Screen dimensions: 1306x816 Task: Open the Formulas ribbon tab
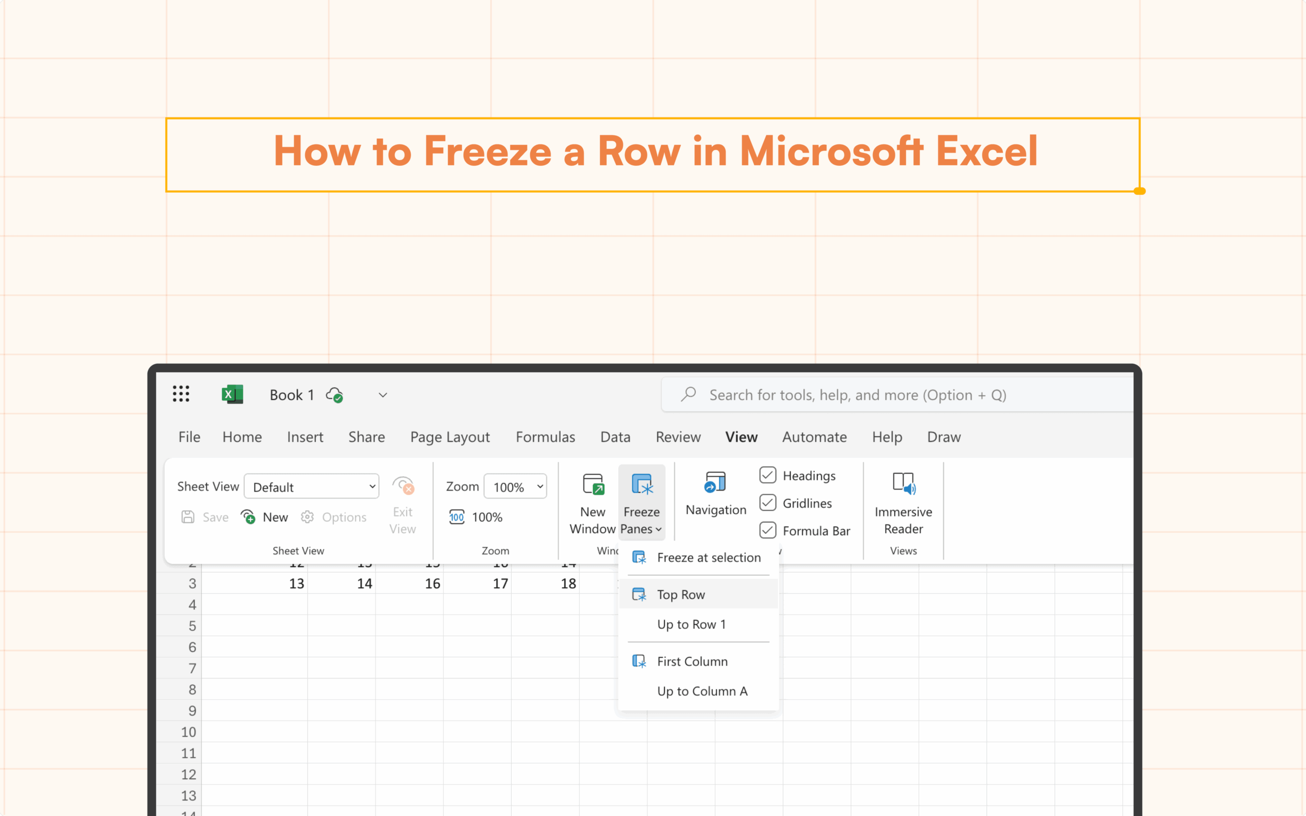545,437
